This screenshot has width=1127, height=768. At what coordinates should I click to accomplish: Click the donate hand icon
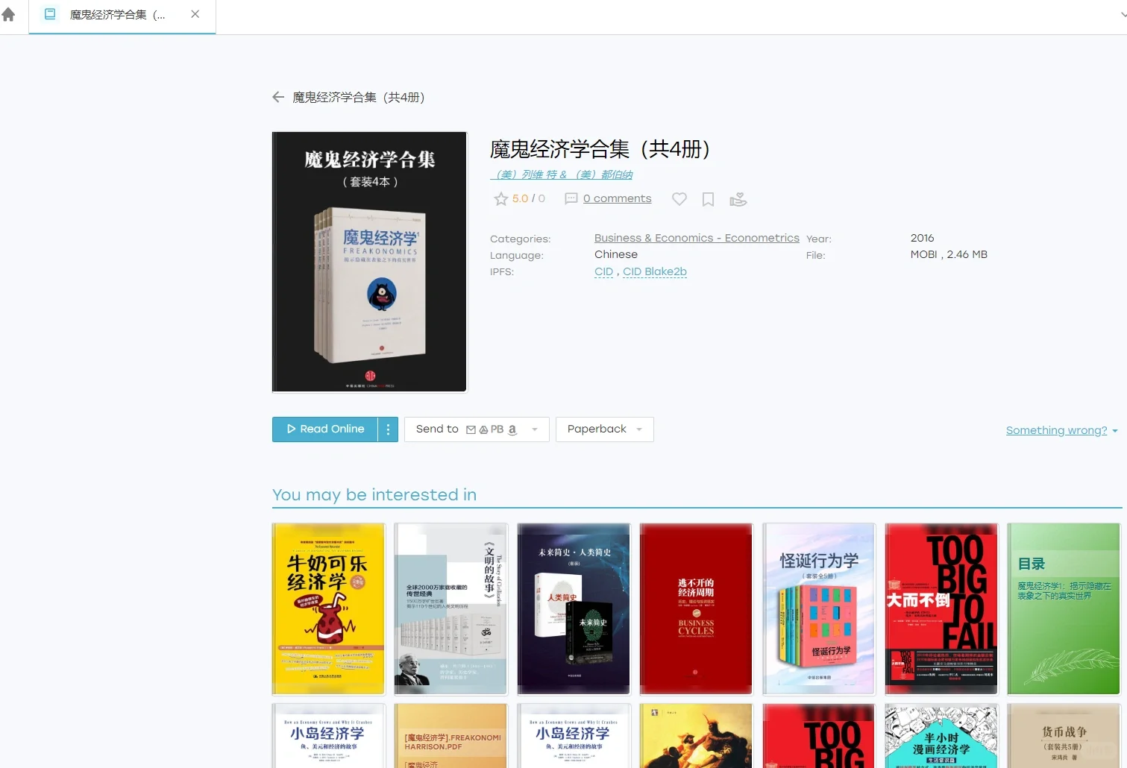tap(738, 199)
